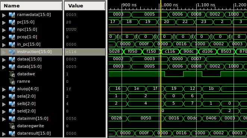Image resolution: width=247 pixels, height=138 pixels.
Task: Click the c116 value of instruction
Action: [71, 52]
